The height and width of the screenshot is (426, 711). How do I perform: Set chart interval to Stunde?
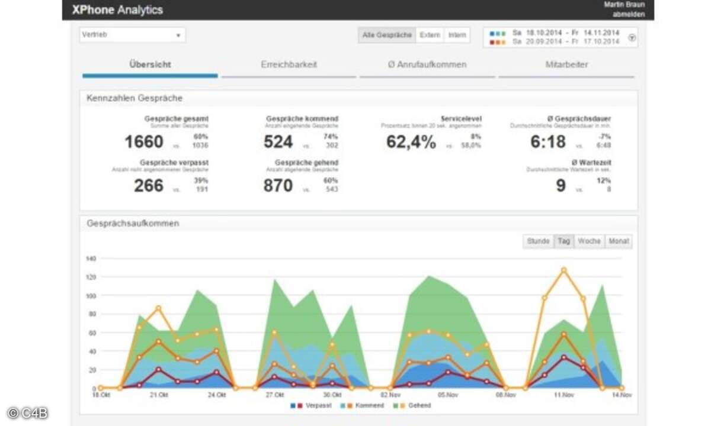(538, 241)
